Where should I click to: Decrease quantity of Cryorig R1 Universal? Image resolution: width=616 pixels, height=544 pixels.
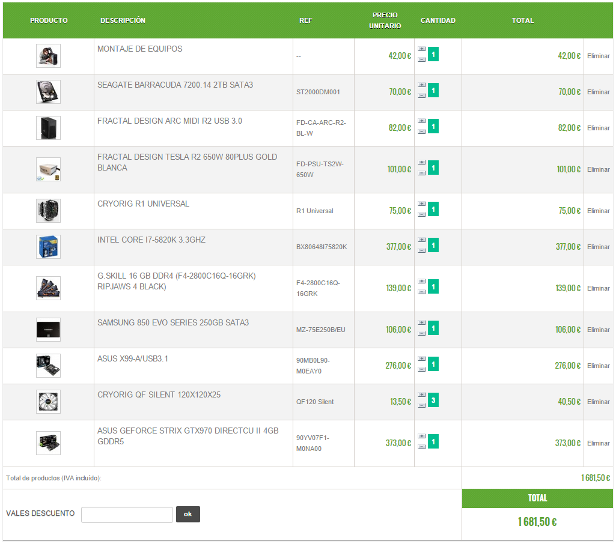[421, 214]
